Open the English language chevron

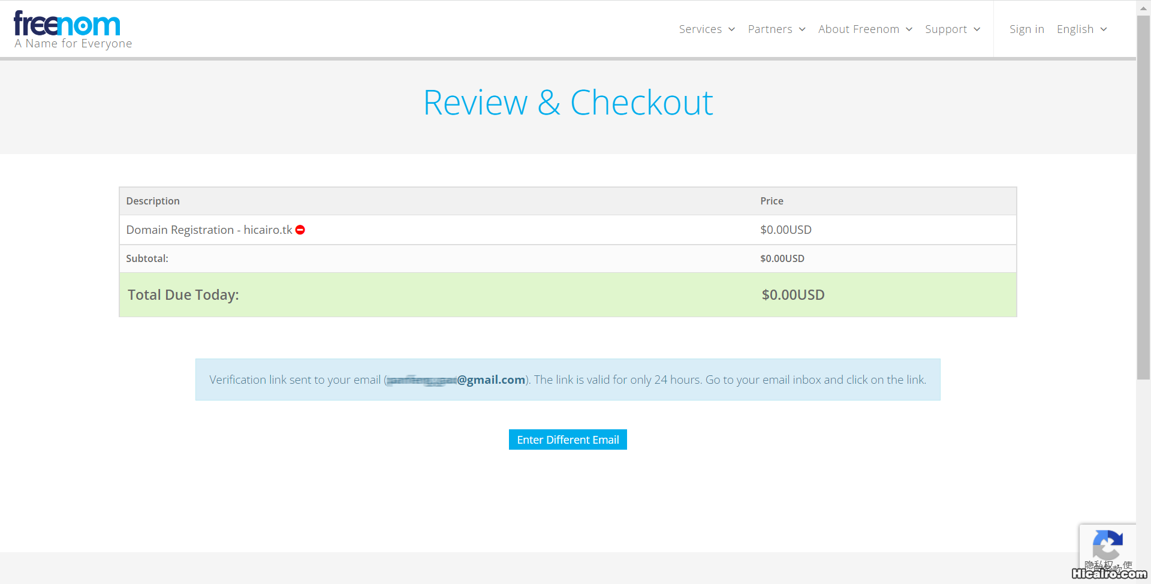pyautogui.click(x=1104, y=29)
